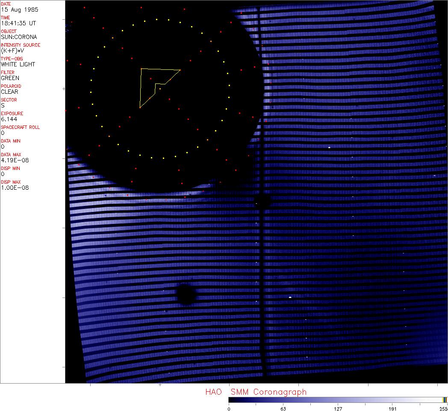The width and height of the screenshot is (448, 411).
Task: Click the HAO SMM Coronagraph title
Action: tap(256, 392)
